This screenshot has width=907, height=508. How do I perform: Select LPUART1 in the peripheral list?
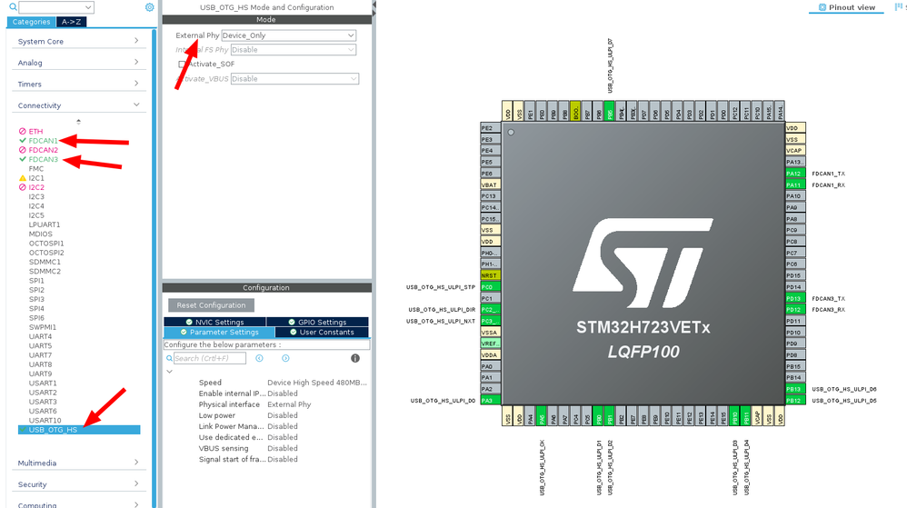point(44,224)
